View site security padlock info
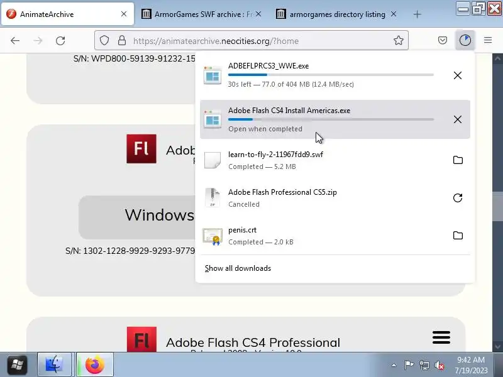503x377 pixels. 122,41
